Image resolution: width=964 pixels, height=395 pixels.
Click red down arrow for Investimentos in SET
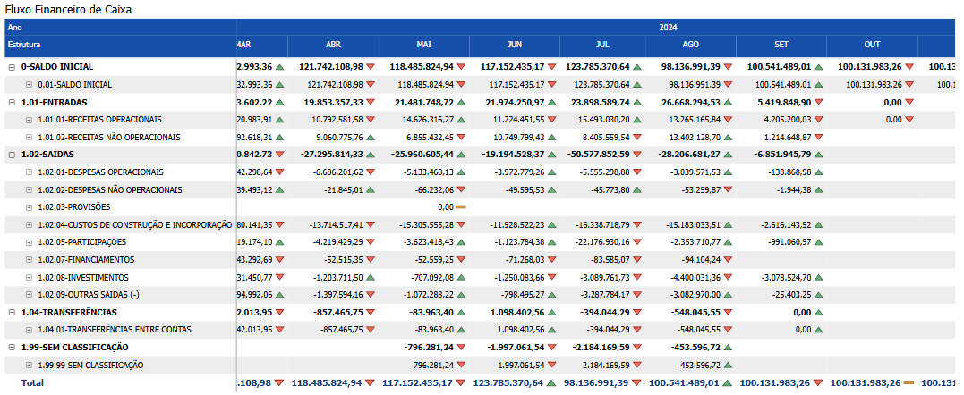[818, 277]
